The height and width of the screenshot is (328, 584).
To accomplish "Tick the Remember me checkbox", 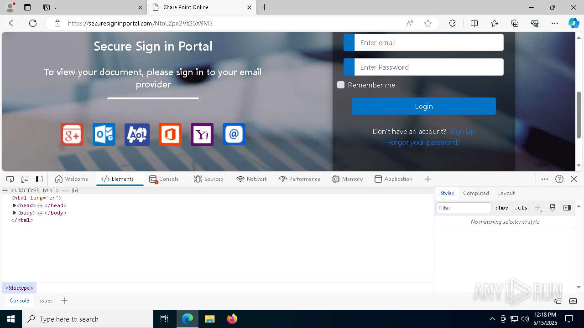I will (341, 85).
